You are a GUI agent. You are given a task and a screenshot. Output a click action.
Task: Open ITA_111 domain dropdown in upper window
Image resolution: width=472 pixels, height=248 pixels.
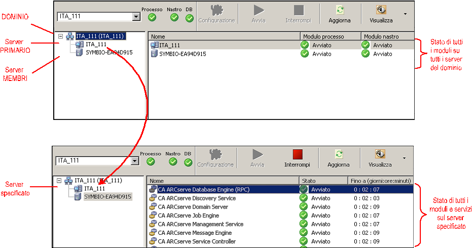[x=136, y=17]
